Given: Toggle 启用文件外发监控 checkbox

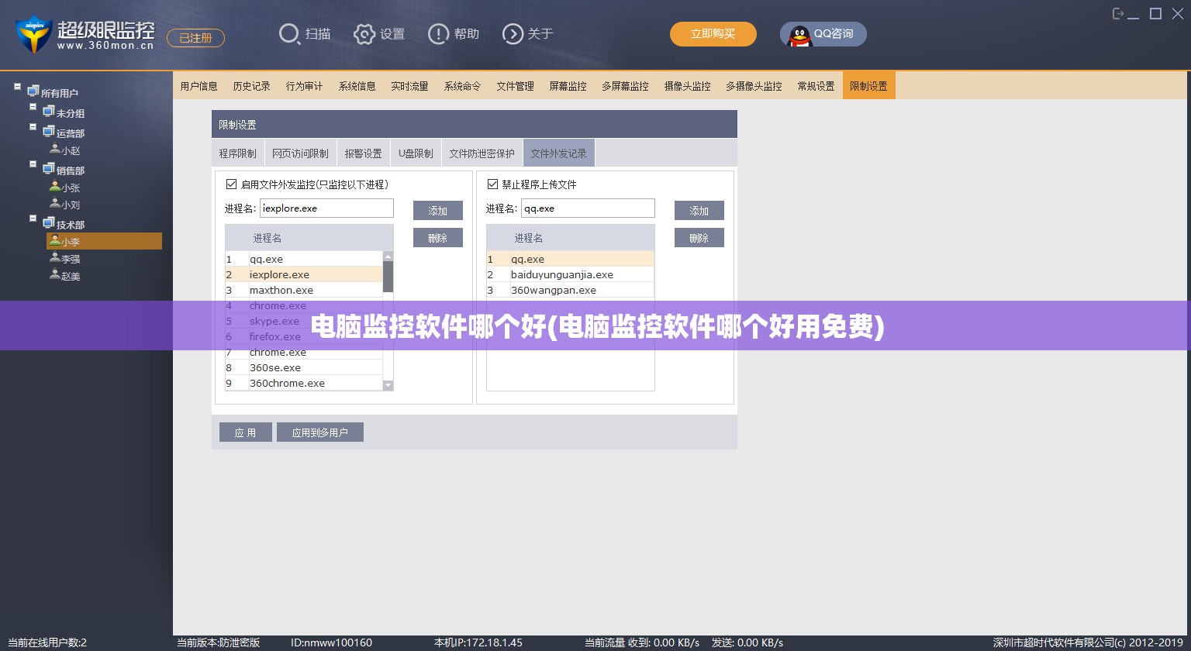Looking at the screenshot, I should [230, 184].
